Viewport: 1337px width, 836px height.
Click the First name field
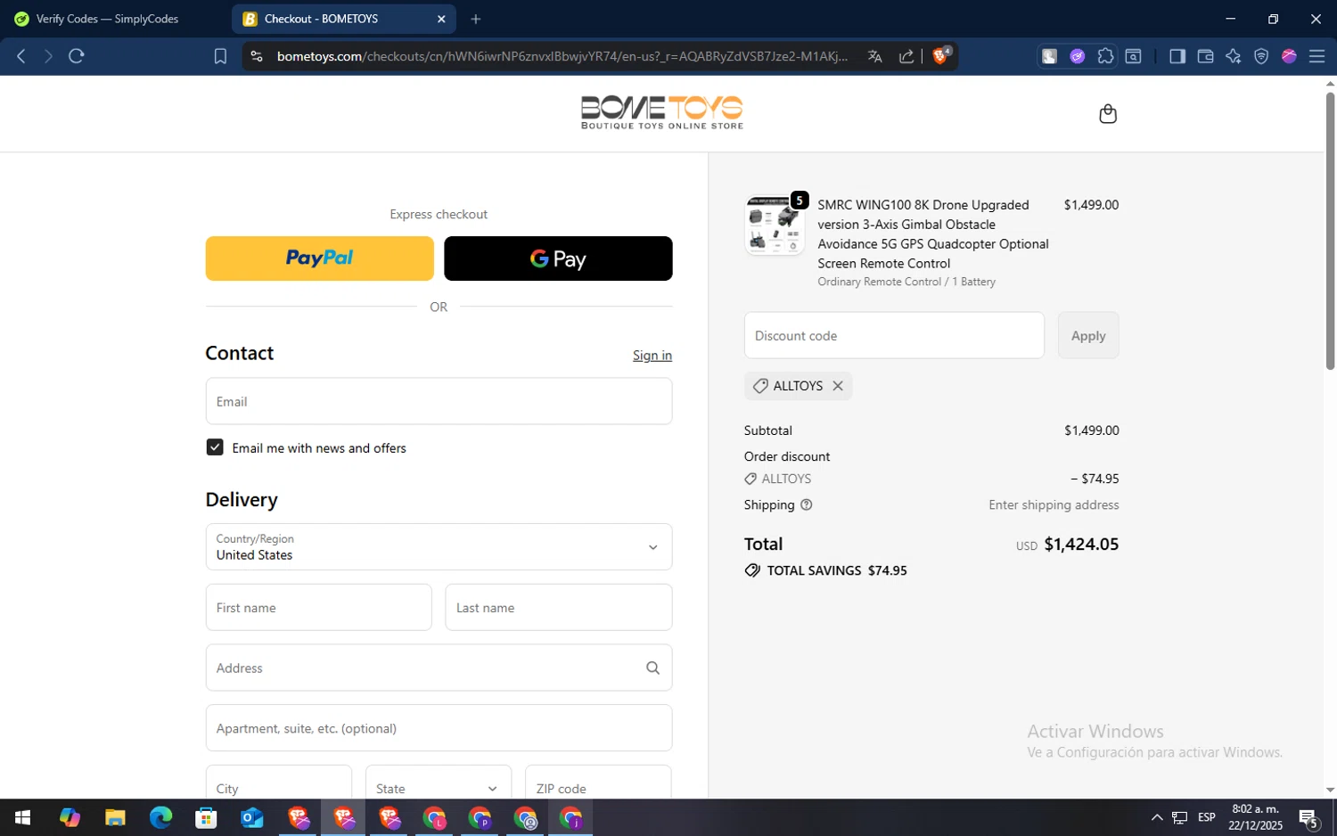coord(318,607)
